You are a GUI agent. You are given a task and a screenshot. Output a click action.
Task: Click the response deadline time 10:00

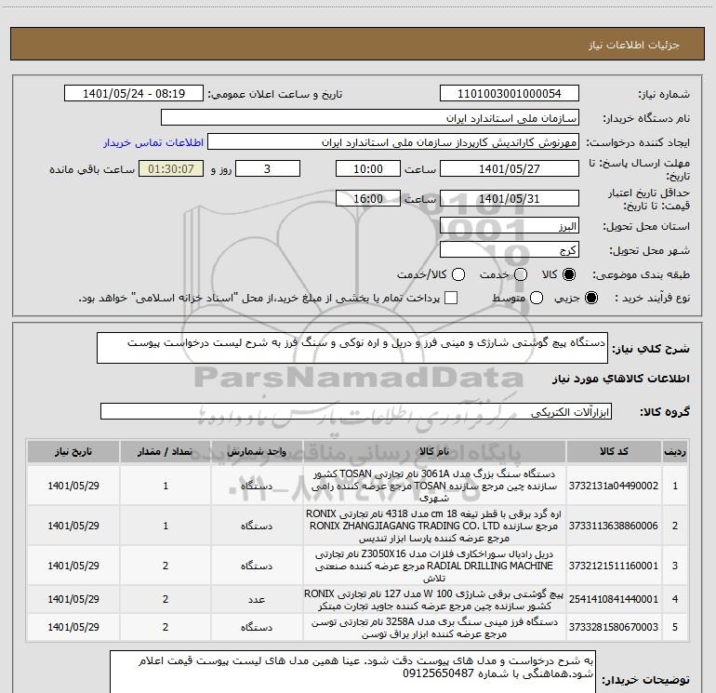(x=368, y=168)
